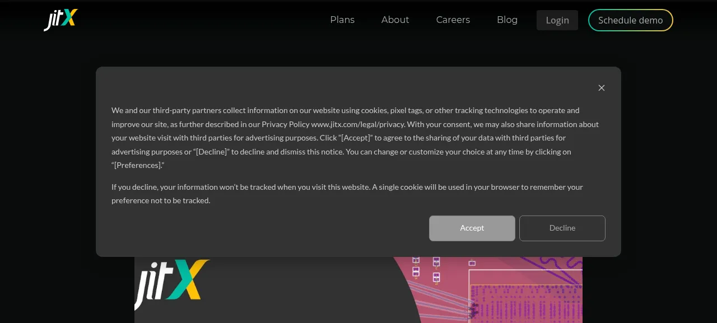Open the www.jitx.com/legal/privacy policy link
Image resolution: width=717 pixels, height=323 pixels.
[x=357, y=124]
